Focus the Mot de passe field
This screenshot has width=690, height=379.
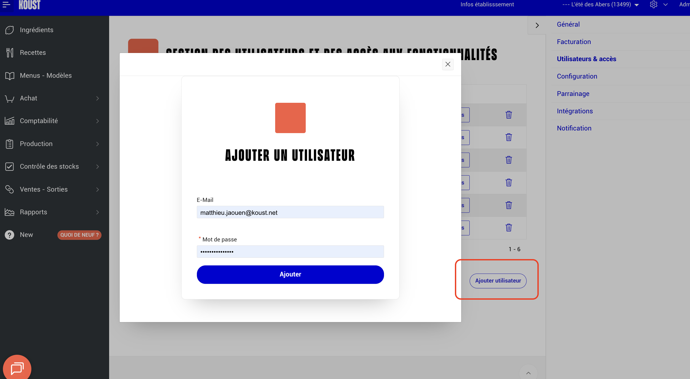click(290, 251)
